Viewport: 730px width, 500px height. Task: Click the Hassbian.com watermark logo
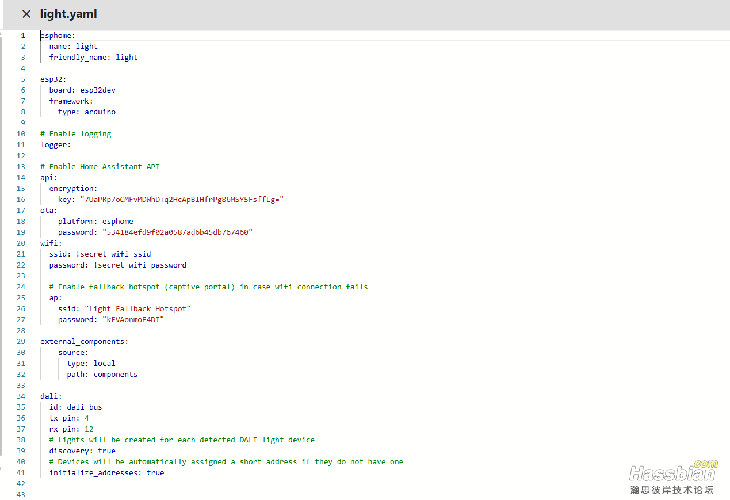tap(672, 476)
